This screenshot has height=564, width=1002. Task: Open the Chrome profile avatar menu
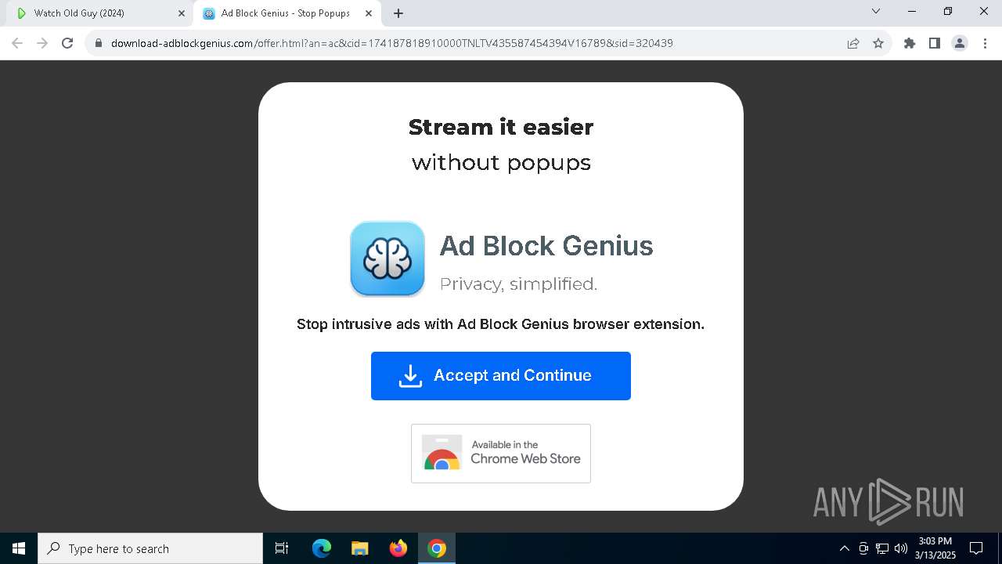(x=960, y=43)
